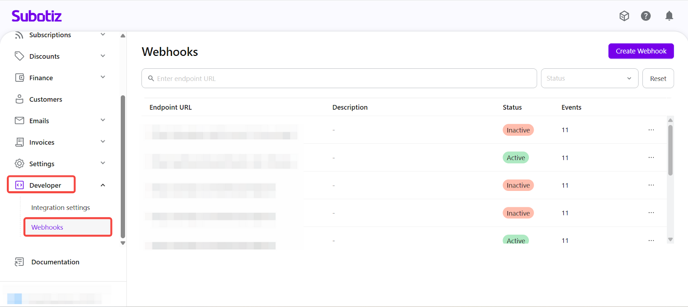Click the Subotiz logo

37,16
